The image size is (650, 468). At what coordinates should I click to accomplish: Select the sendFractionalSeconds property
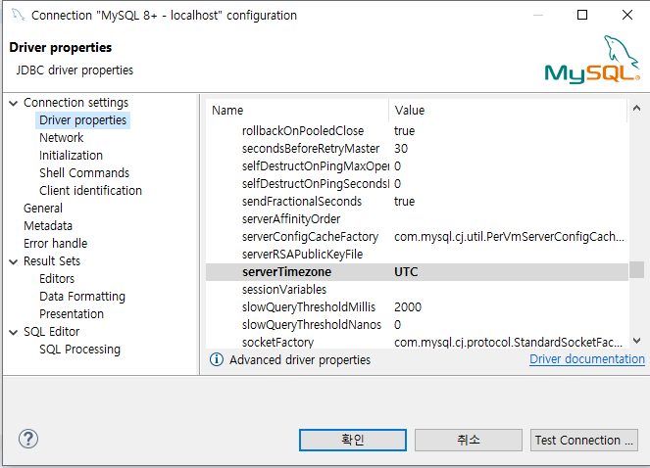coord(302,202)
